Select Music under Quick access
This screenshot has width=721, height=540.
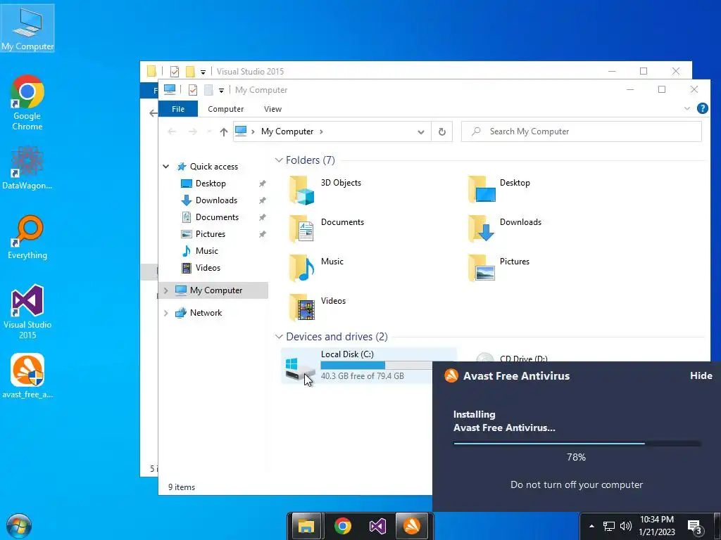click(206, 251)
